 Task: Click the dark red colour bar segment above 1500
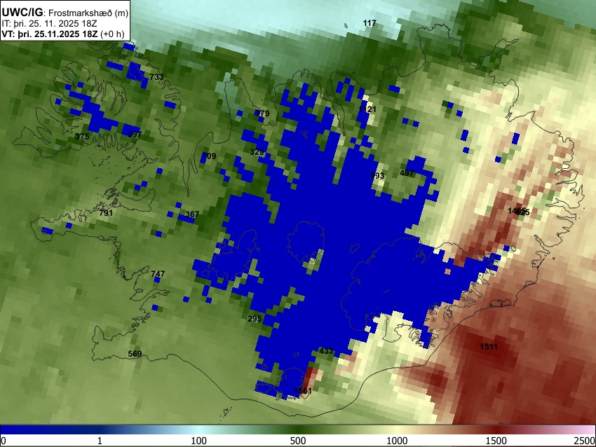point(496,429)
